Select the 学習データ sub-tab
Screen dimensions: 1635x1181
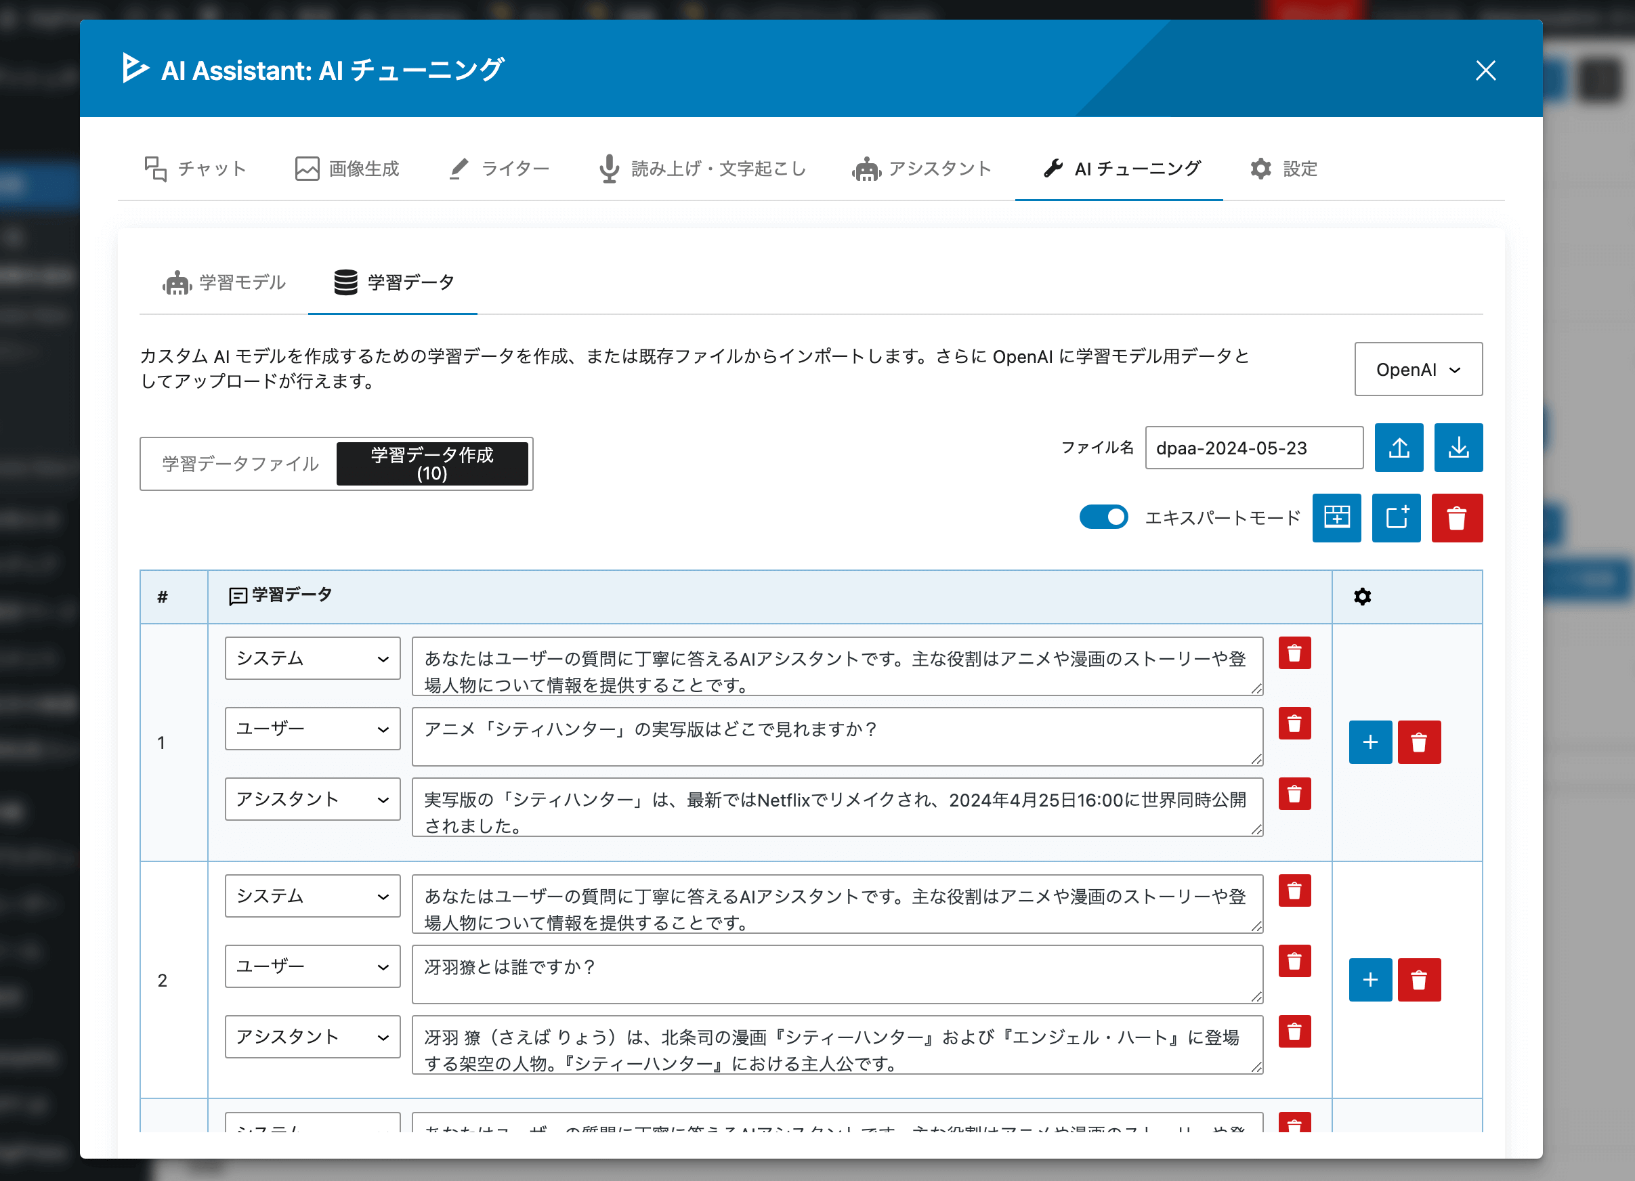(393, 282)
